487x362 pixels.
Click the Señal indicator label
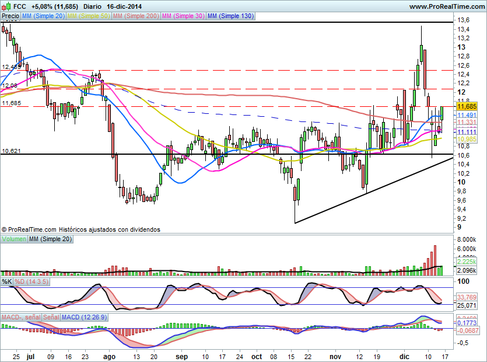click(x=51, y=317)
